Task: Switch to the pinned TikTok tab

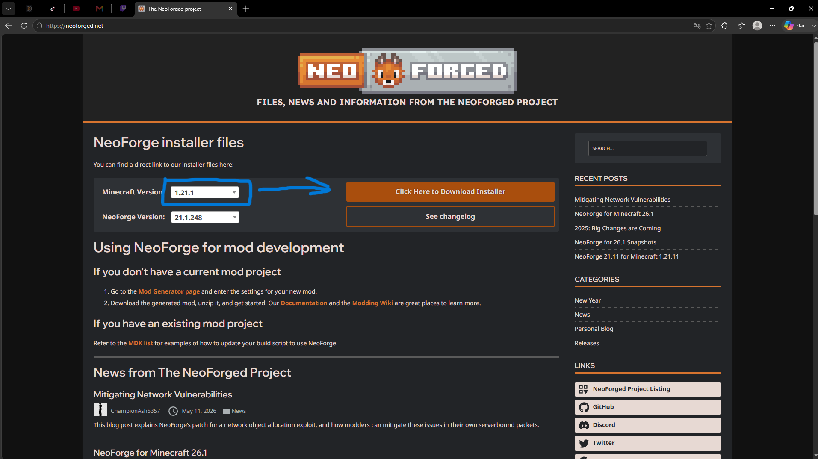Action: (53, 9)
